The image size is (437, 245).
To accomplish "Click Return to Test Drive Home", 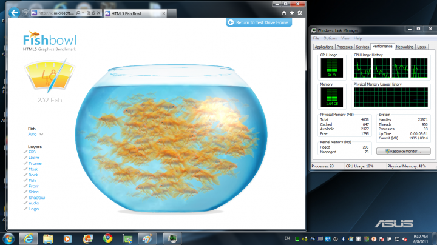I will 259,22.
